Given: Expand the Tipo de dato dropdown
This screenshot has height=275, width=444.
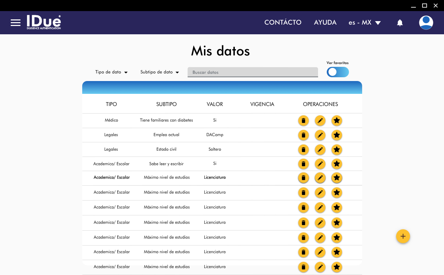Looking at the screenshot, I should click(111, 72).
